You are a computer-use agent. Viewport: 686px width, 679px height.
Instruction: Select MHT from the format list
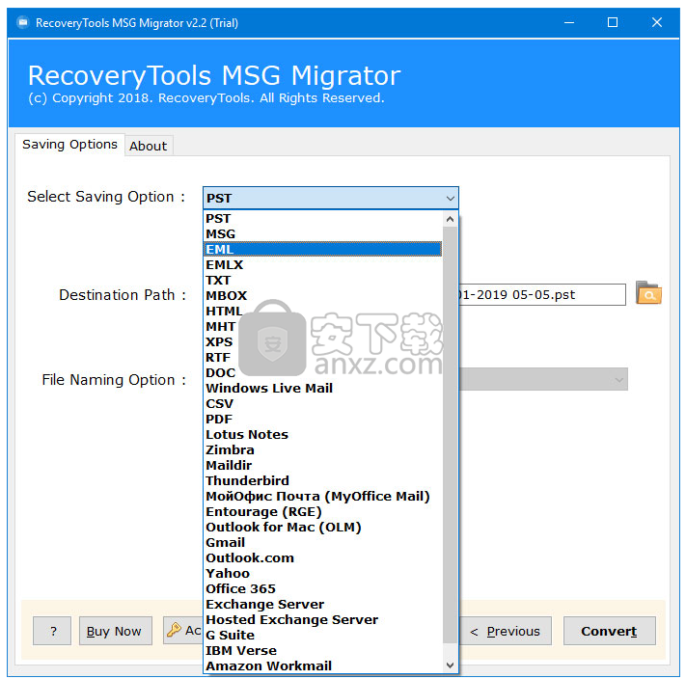tap(323, 326)
